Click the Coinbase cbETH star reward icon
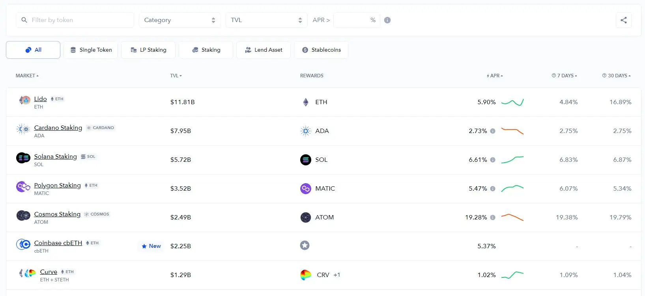 click(305, 245)
